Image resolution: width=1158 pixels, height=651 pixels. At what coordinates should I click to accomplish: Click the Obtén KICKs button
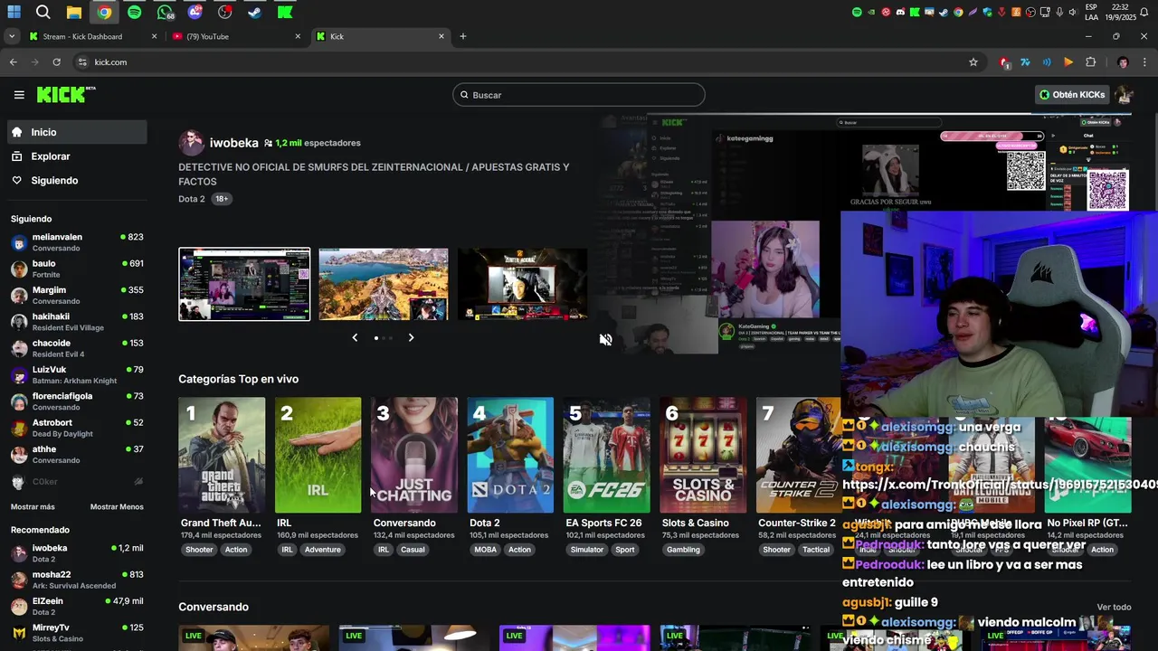coord(1073,94)
